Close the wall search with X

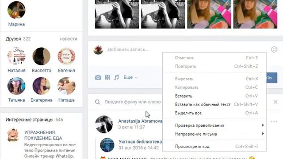[x=275, y=102]
